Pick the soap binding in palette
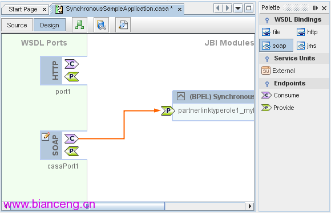 click(276, 46)
